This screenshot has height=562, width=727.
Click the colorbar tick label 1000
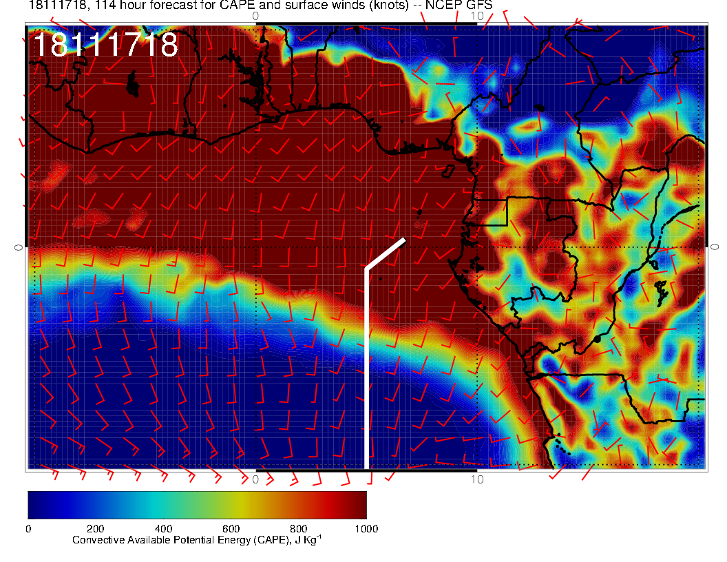(x=366, y=529)
